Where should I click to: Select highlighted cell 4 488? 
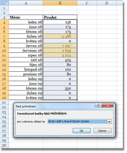(60, 36)
